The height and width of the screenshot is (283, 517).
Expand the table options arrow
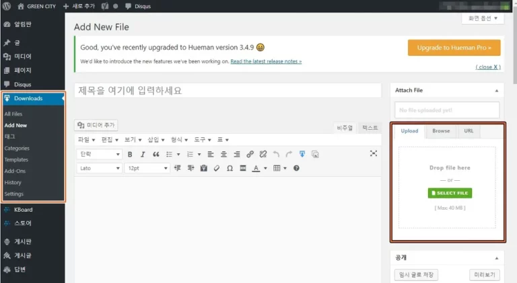pyautogui.click(x=285, y=168)
